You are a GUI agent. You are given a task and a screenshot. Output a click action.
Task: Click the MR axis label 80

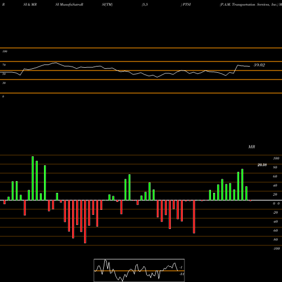[275, 168]
